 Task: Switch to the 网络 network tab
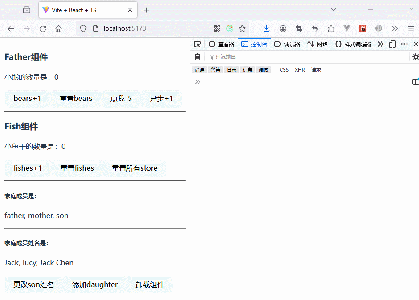coord(317,44)
